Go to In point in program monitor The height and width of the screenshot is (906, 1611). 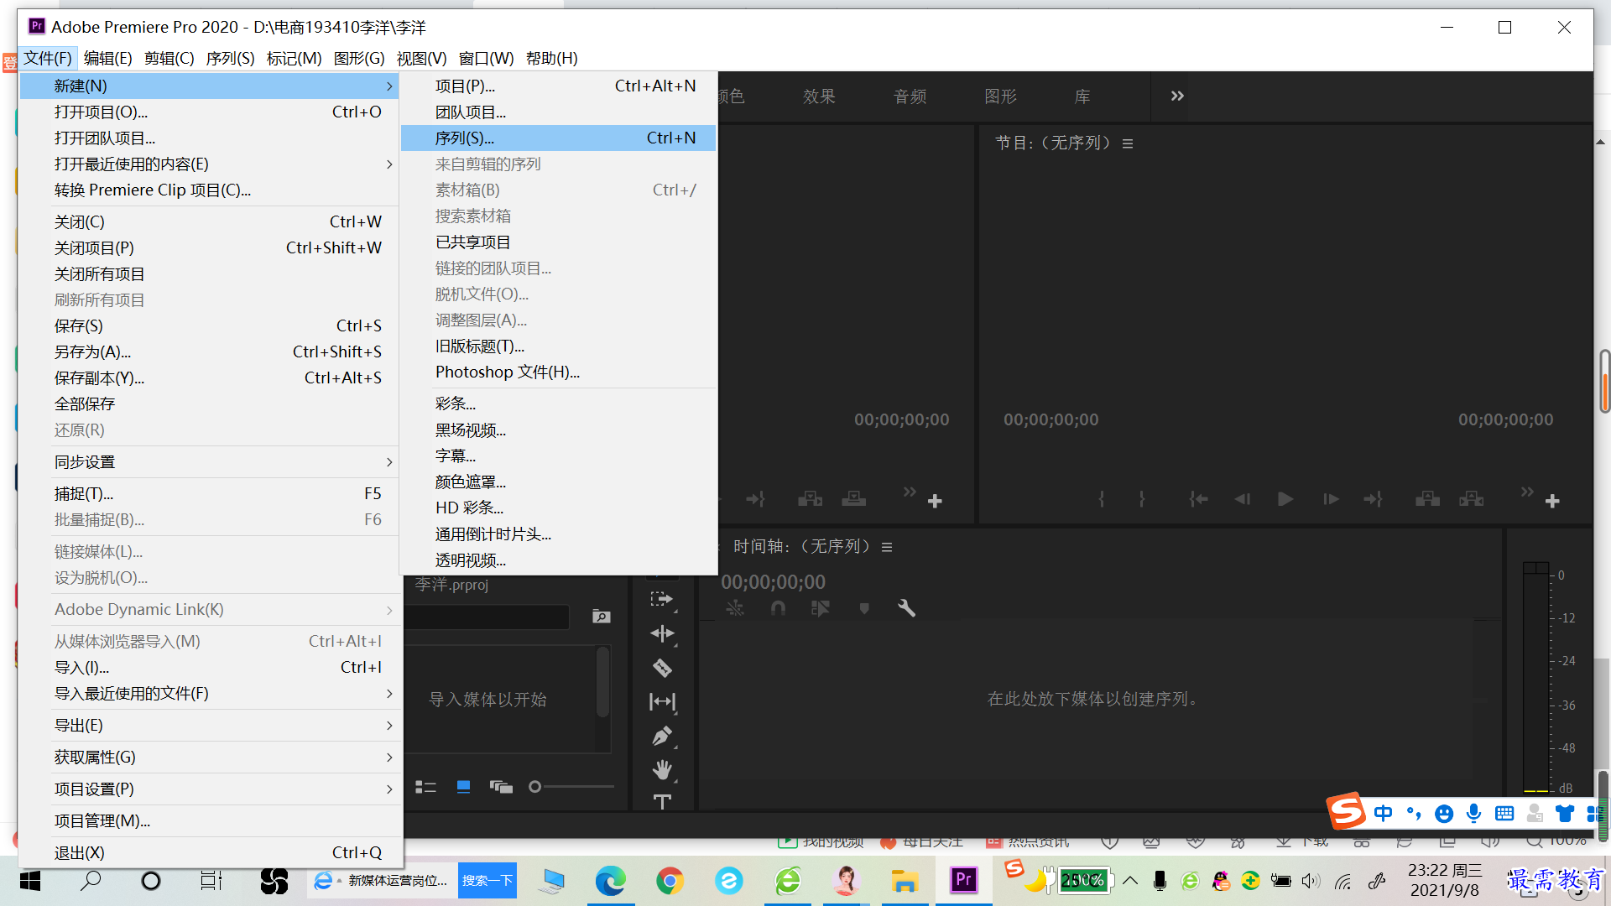[1198, 499]
